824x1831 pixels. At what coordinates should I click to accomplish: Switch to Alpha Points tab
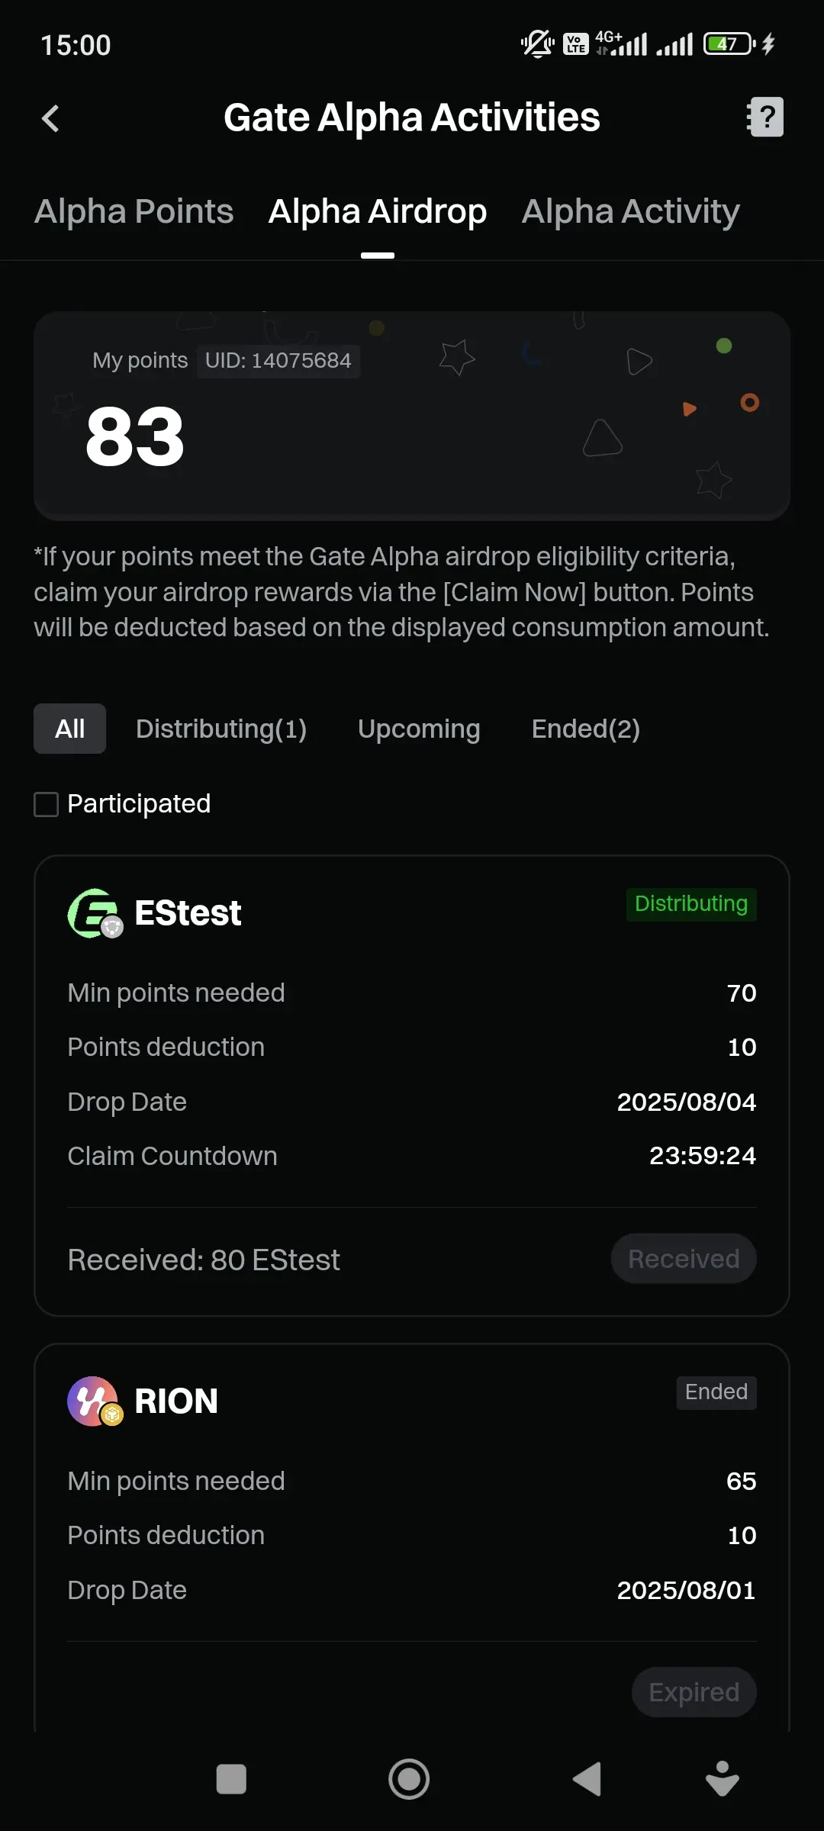coord(134,211)
